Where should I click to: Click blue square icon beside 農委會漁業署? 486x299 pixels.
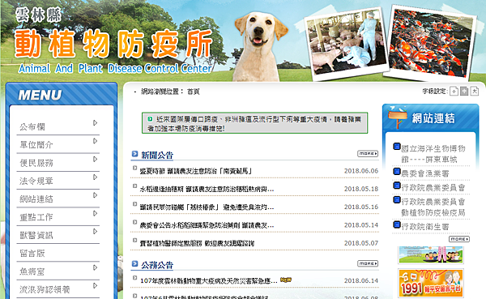point(397,171)
